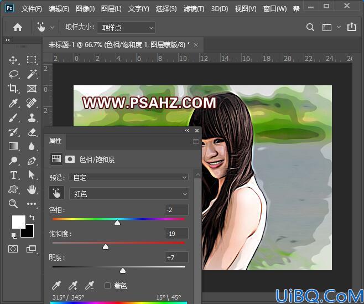Select the Brush tool

click(x=13, y=117)
